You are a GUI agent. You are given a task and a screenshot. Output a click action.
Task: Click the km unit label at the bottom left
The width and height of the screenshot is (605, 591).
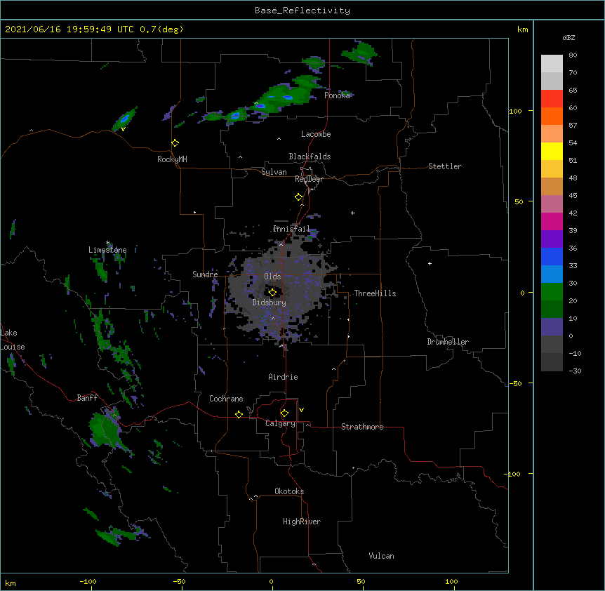click(x=11, y=583)
